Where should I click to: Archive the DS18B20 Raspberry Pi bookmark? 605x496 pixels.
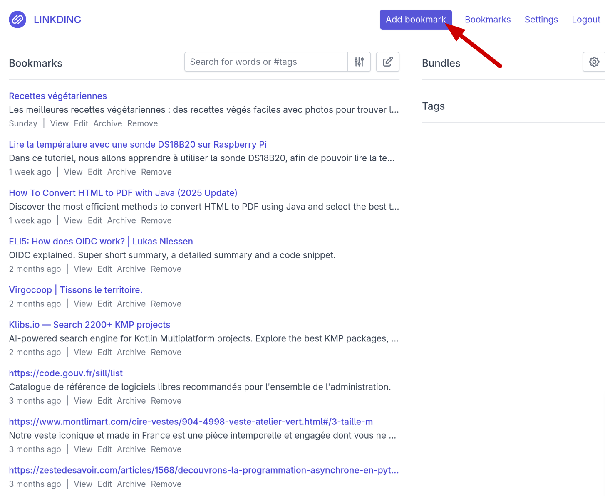click(121, 172)
